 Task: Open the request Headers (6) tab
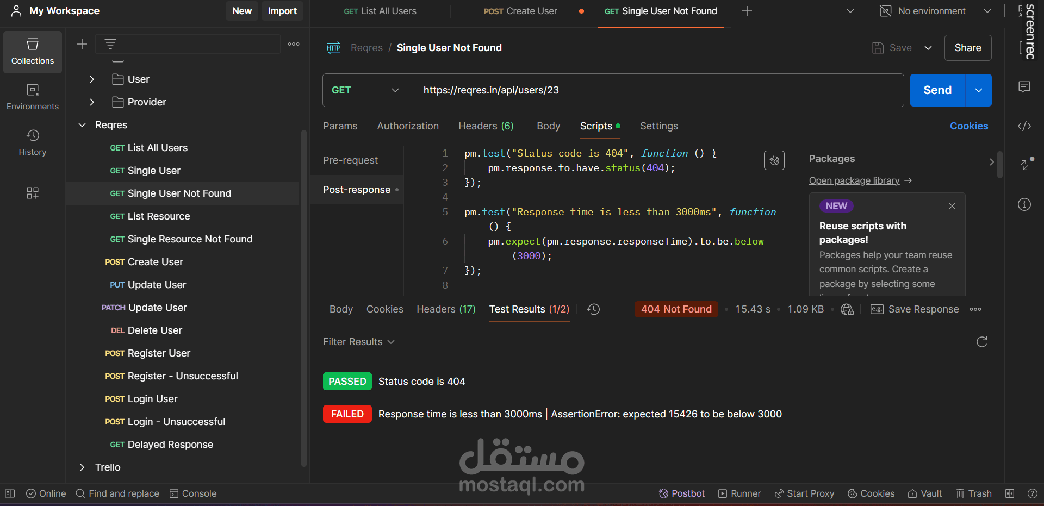click(486, 126)
